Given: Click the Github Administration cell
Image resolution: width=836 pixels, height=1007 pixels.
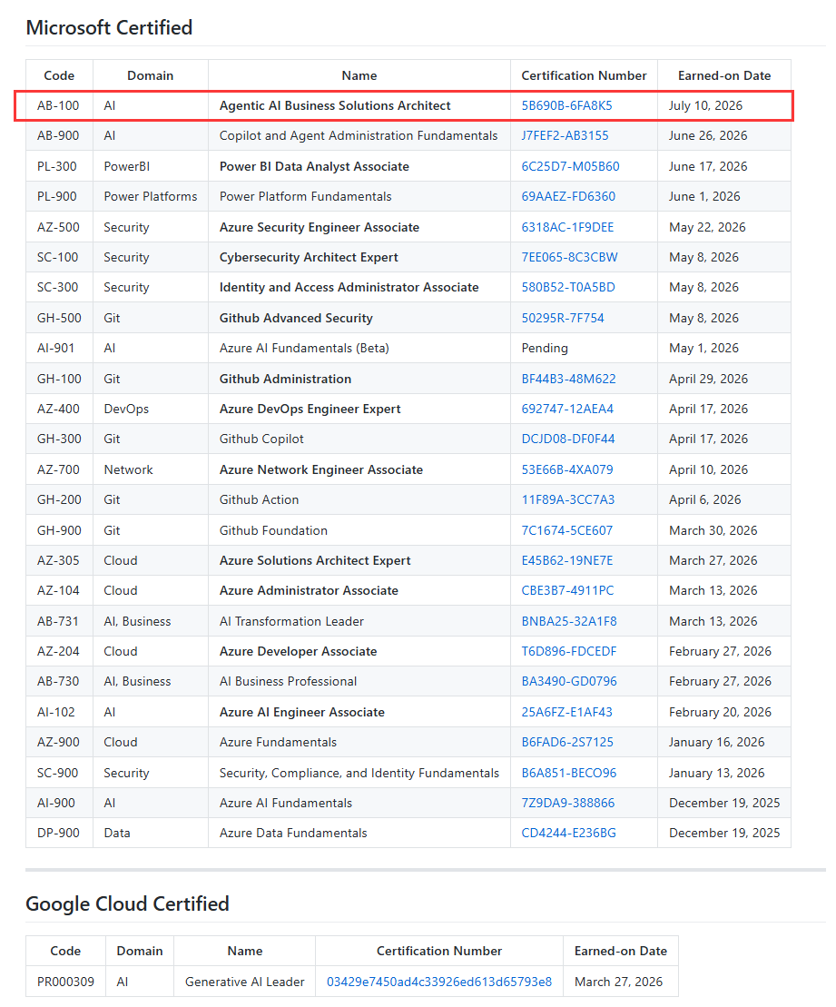Looking at the screenshot, I should pyautogui.click(x=359, y=379).
